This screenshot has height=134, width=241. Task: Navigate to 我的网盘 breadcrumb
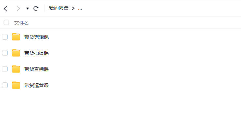[x=59, y=8]
